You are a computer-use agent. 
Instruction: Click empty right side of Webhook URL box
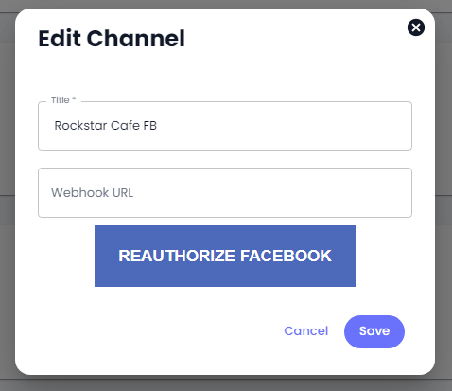pos(284,192)
